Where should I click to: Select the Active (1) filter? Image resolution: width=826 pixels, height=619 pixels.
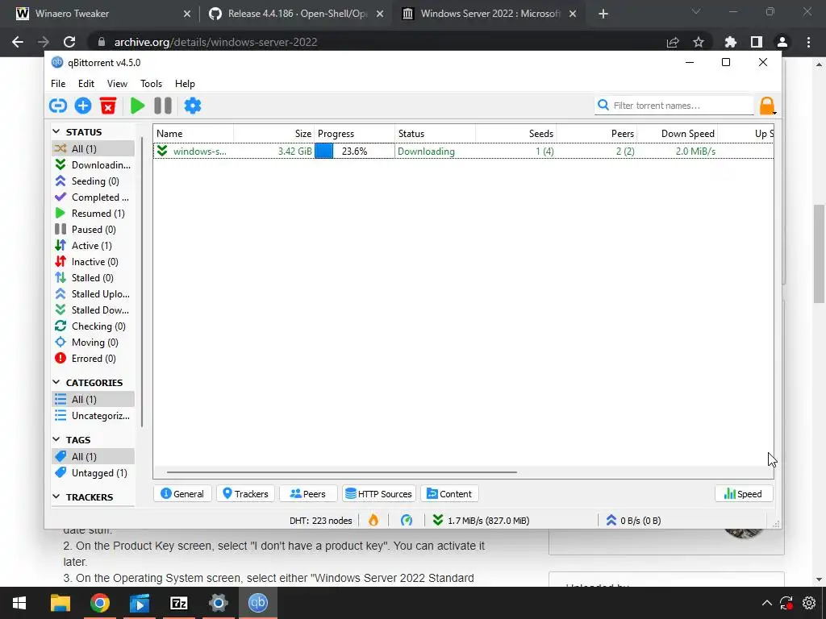94,246
